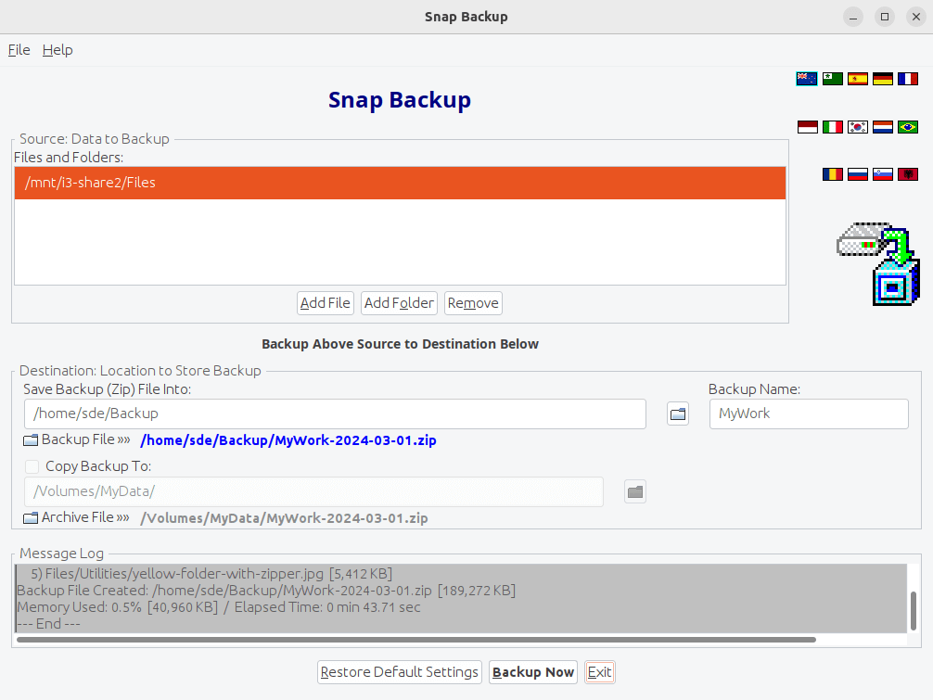The height and width of the screenshot is (700, 933).
Task: Click the '--- End ---' log line
Action: point(49,624)
